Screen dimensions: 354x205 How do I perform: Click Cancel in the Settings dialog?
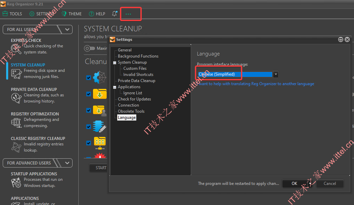tap(330, 184)
